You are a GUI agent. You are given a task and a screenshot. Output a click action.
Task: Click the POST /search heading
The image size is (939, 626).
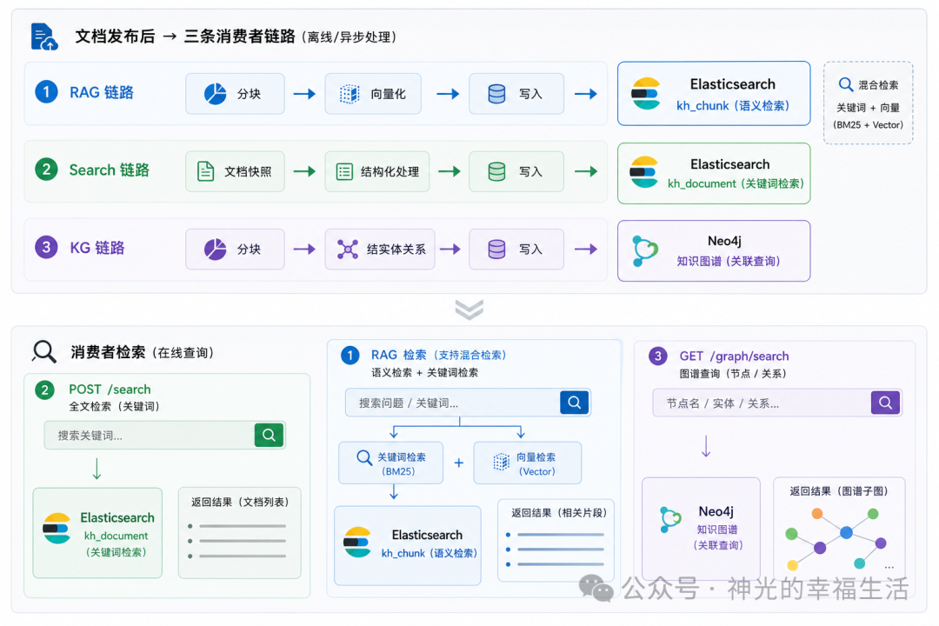[x=110, y=390]
